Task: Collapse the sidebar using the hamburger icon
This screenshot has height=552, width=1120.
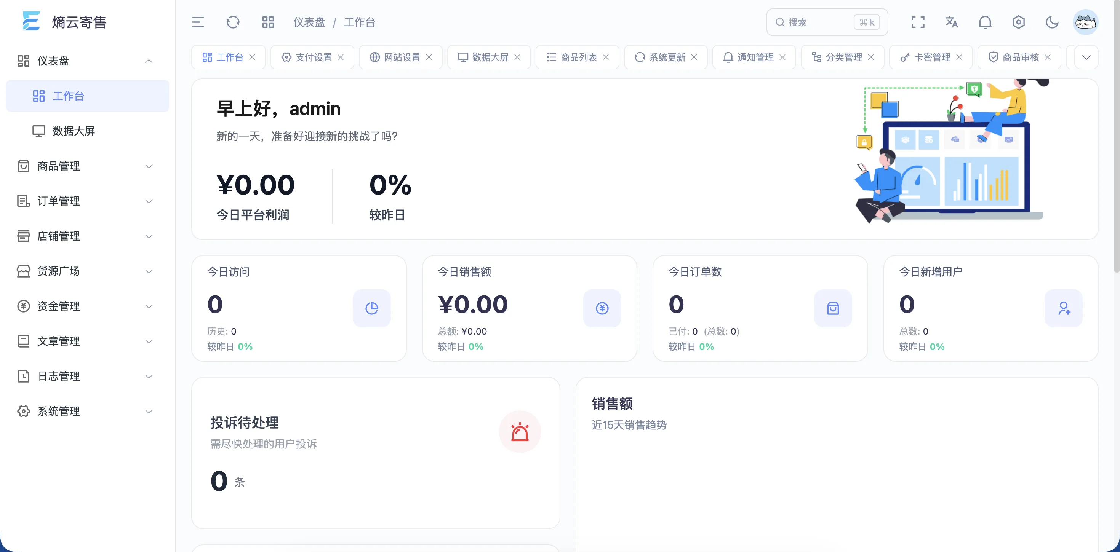Action: coord(198,22)
